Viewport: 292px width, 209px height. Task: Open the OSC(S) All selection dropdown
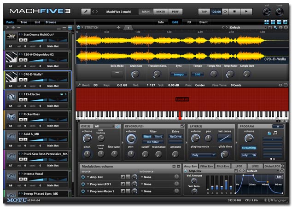(x=104, y=127)
